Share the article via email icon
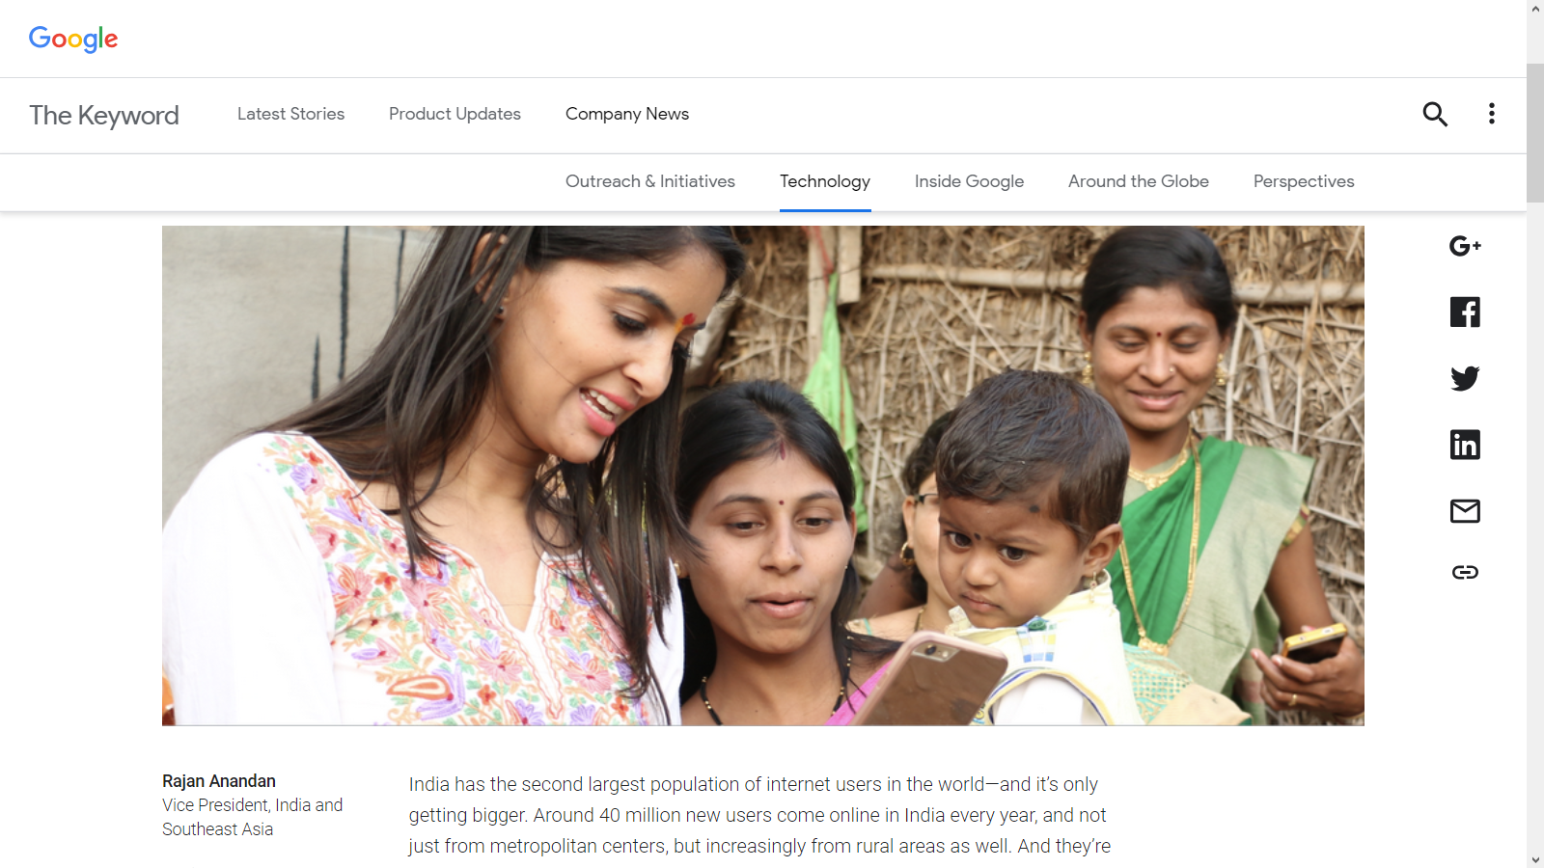This screenshot has width=1544, height=868. click(x=1465, y=511)
